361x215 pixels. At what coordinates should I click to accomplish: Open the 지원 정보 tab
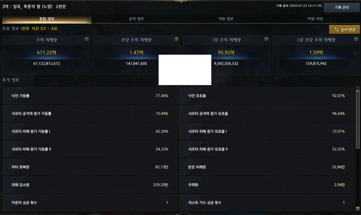(x=226, y=19)
